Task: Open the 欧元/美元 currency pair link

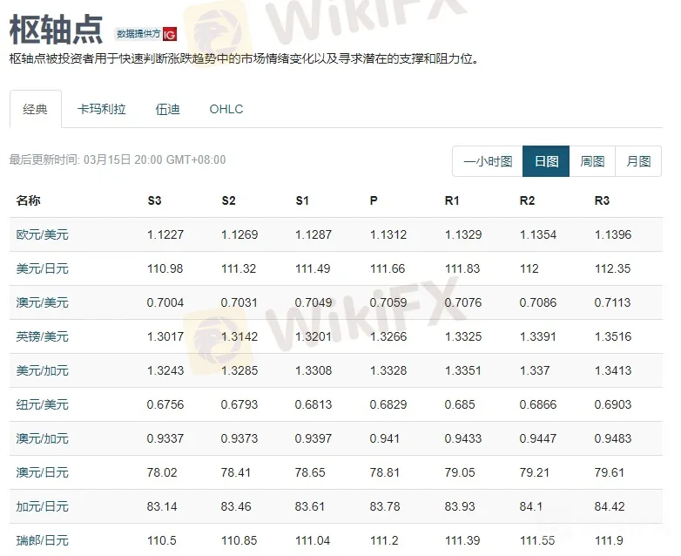Action: click(42, 234)
